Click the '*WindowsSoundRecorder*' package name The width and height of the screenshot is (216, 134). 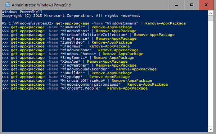tap(85, 69)
